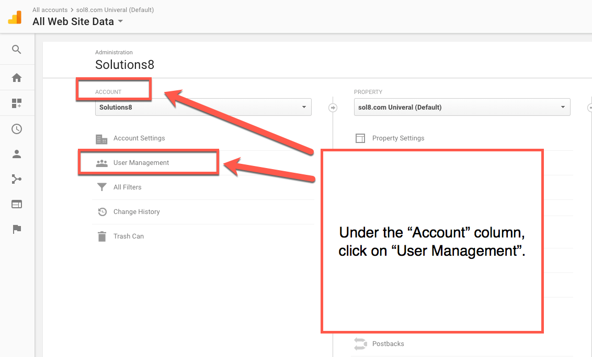Open Account Settings

point(139,138)
